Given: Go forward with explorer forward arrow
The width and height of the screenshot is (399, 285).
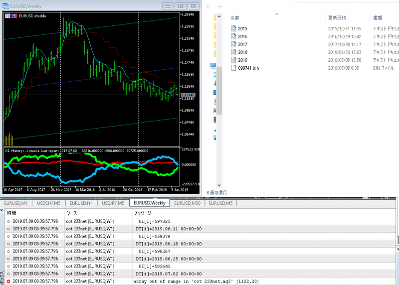Looking at the screenshot, I should click(x=219, y=6).
